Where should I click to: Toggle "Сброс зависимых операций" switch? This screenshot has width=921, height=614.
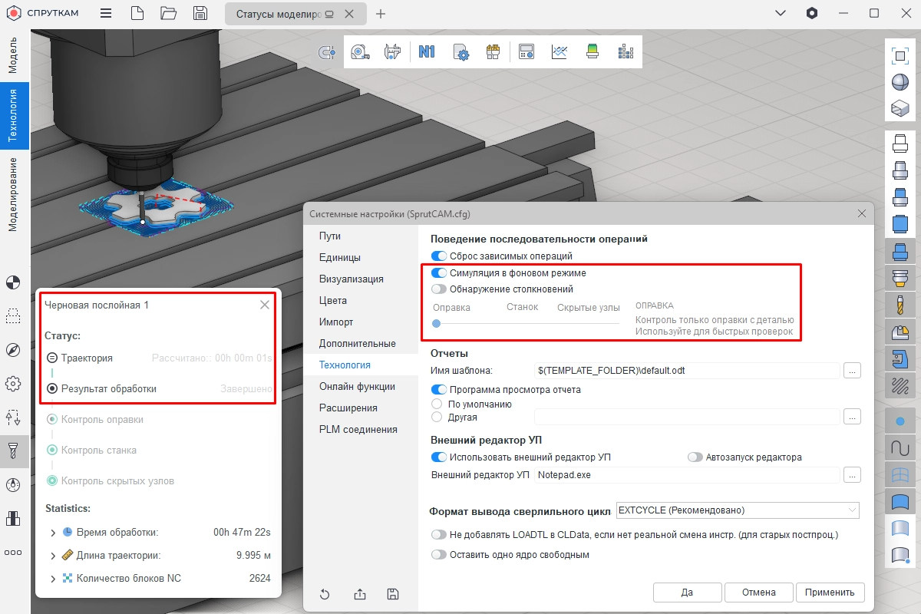pos(439,256)
